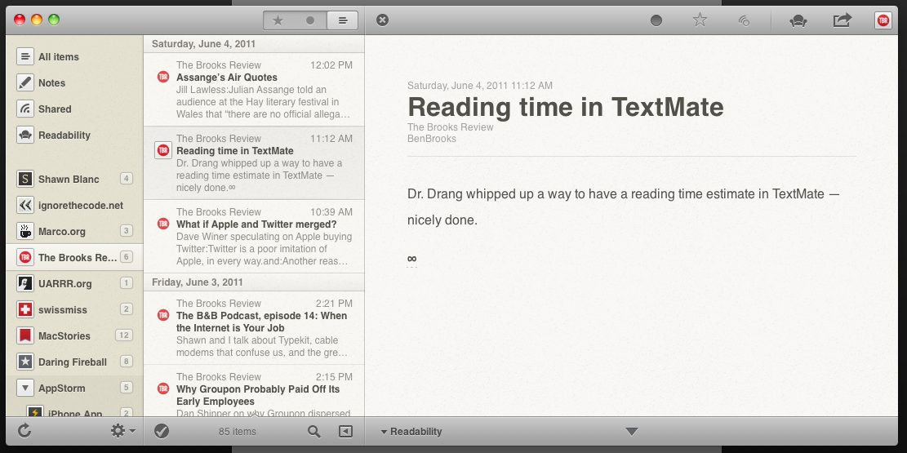Select All items in sidebar
907x453 pixels.
pyautogui.click(x=74, y=56)
